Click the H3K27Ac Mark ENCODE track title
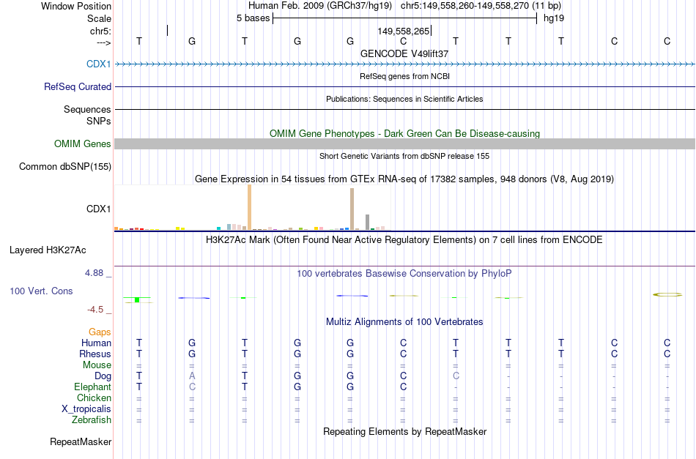Viewport: 696px width, 459px height. click(404, 240)
